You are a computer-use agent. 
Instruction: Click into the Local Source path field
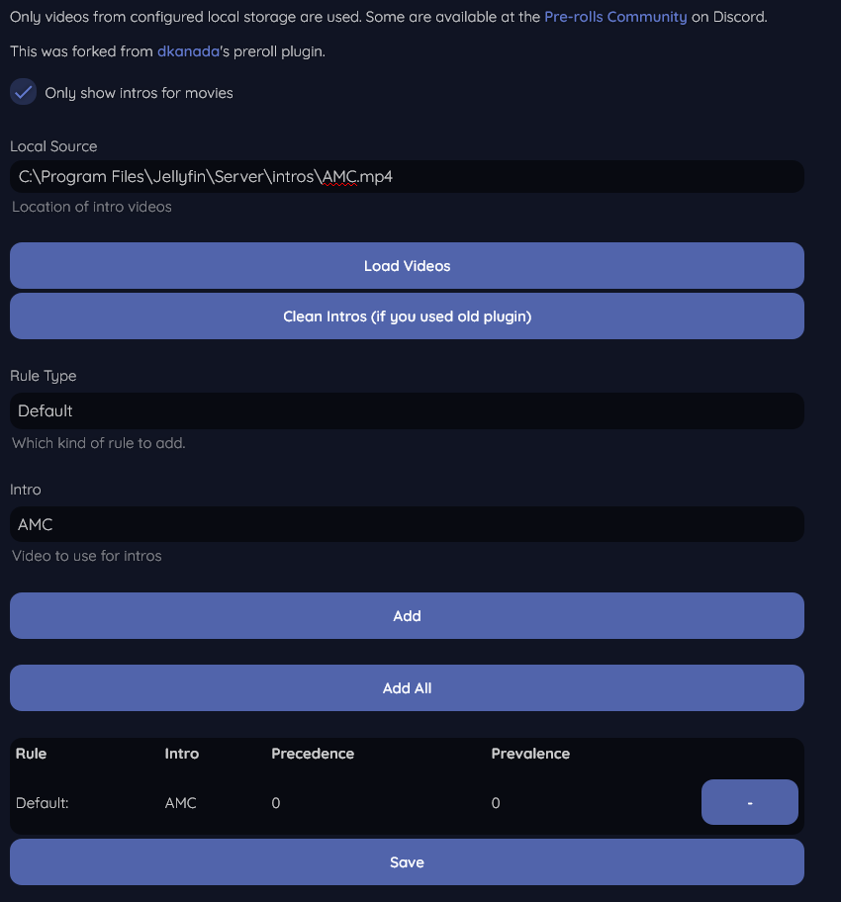pos(407,177)
